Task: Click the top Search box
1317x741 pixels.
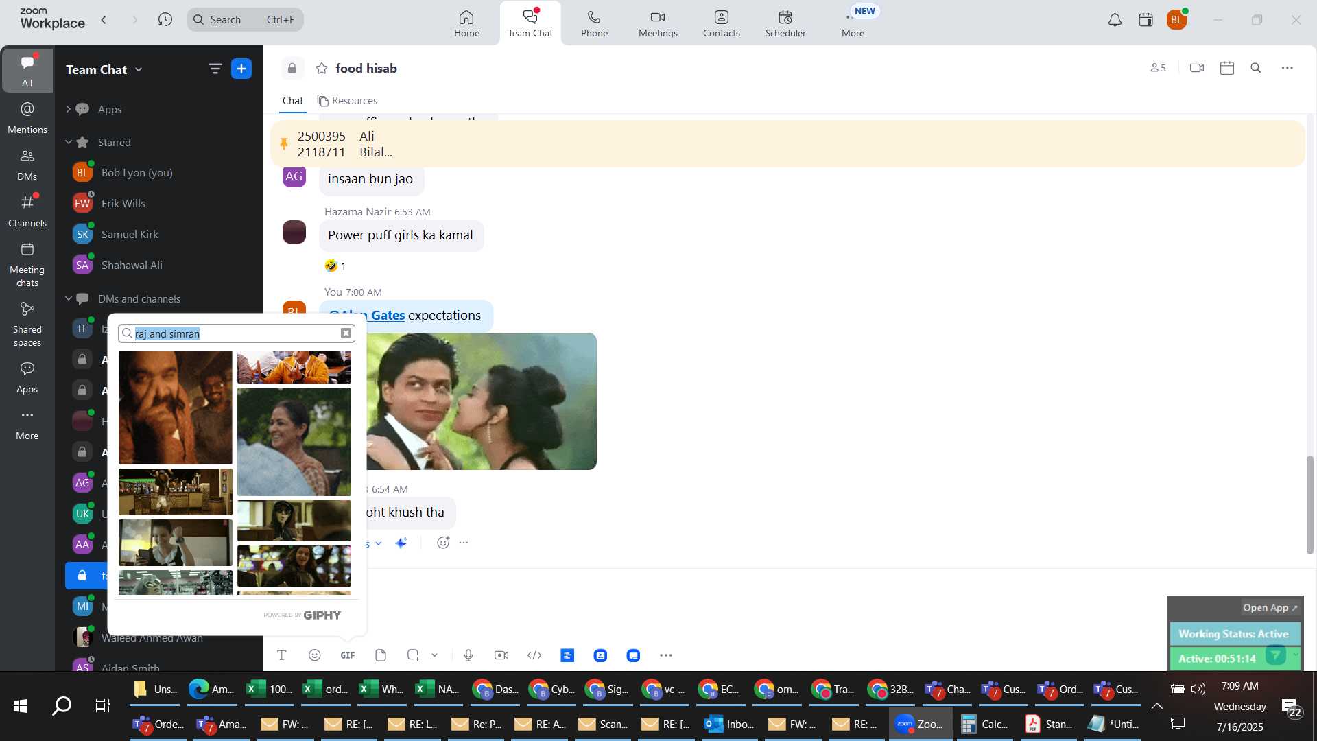Action: click(245, 19)
